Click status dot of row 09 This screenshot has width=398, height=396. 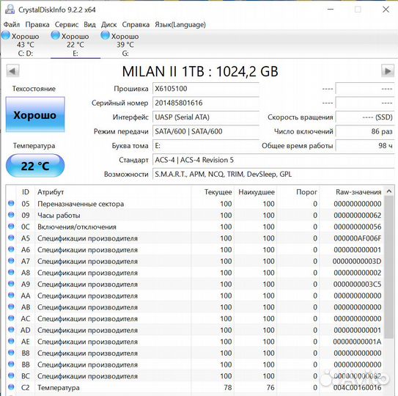point(11,215)
